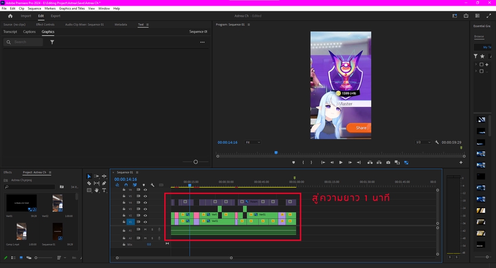Play the sequence in Program monitor

coord(340,163)
